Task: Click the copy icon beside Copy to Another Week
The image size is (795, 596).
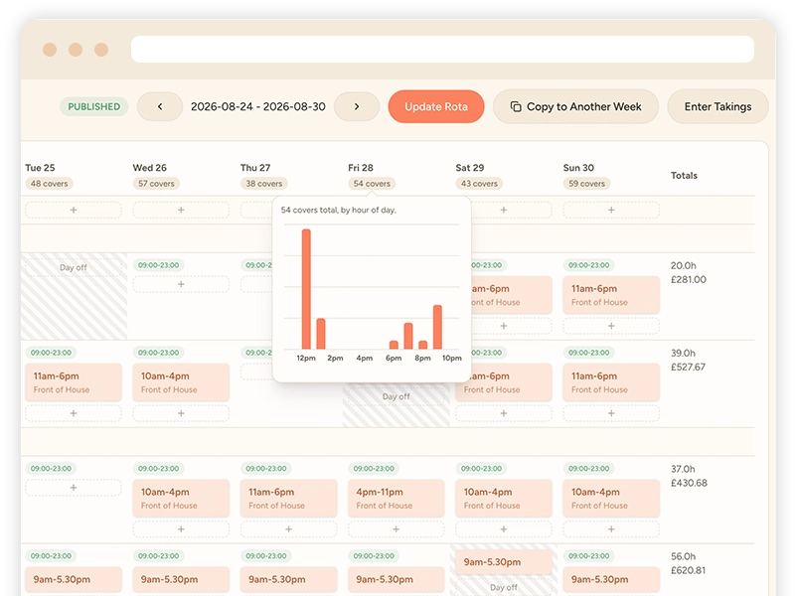Action: (516, 106)
